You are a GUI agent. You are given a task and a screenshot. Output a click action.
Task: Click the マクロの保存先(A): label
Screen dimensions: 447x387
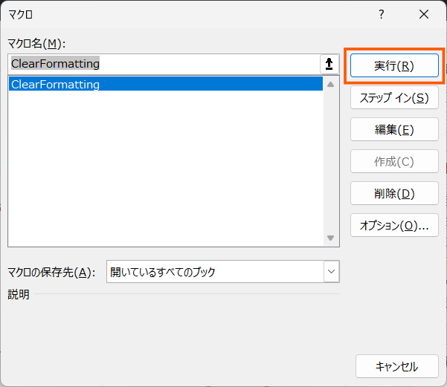(52, 273)
